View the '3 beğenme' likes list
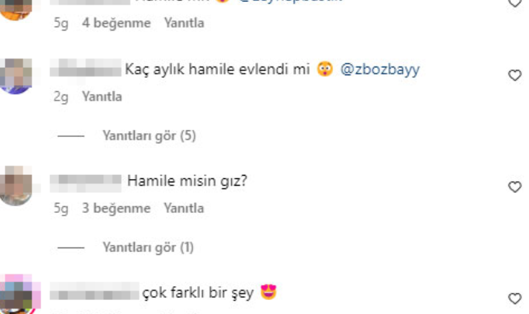 coord(117,208)
